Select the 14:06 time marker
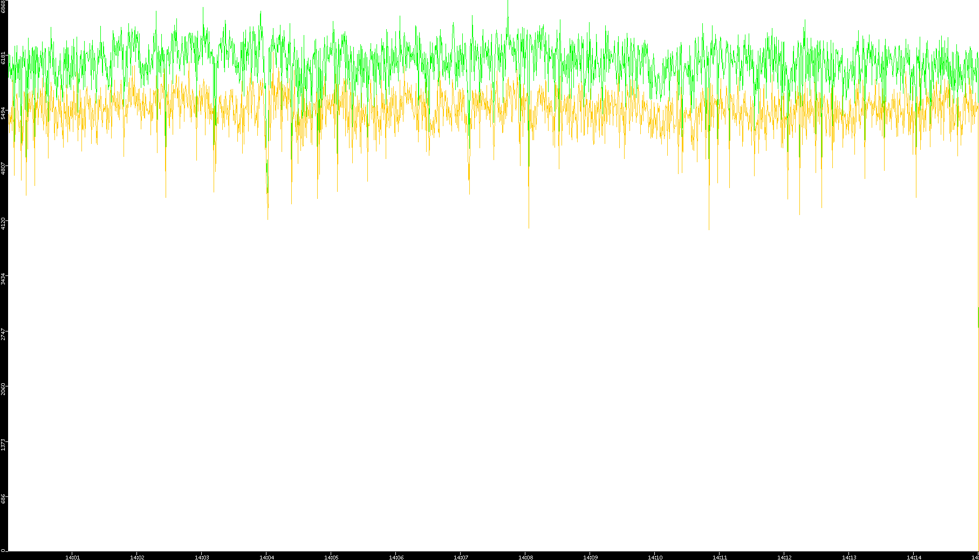 tap(396, 557)
